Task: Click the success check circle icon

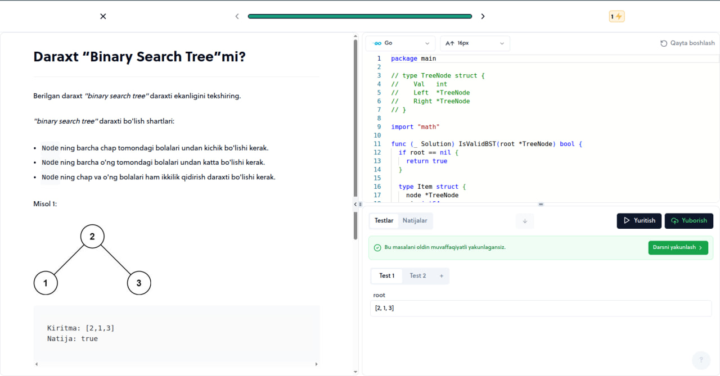Action: click(377, 247)
